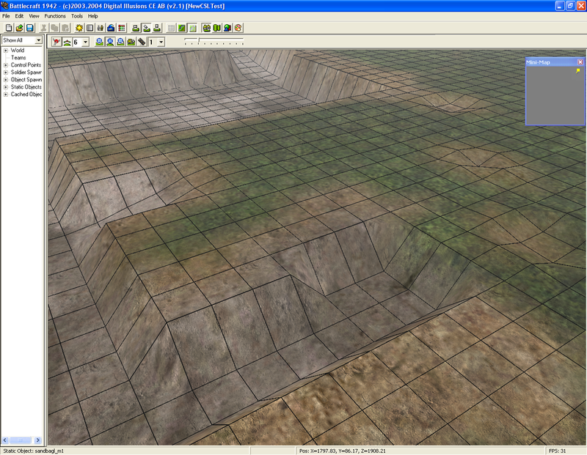
Task: Toggle the pressed tilted-eraser terrain tool
Action: pyautogui.click(x=146, y=28)
